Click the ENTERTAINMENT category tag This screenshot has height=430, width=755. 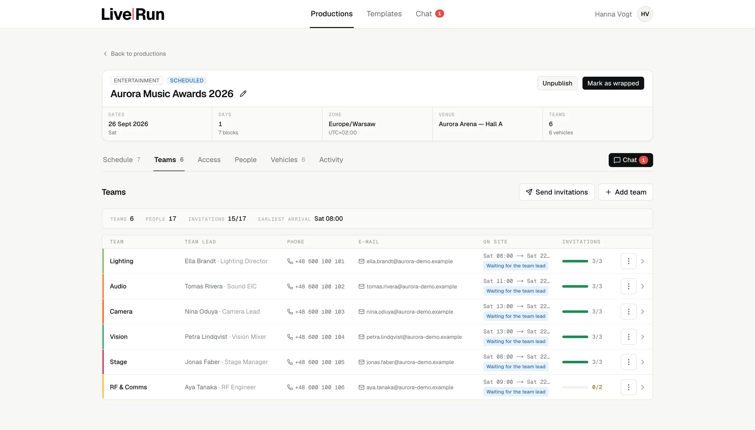tap(137, 81)
